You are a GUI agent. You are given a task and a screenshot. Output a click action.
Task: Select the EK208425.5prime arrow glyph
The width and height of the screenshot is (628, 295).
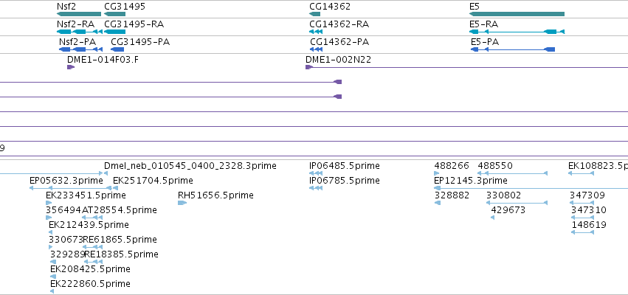click(x=53, y=277)
